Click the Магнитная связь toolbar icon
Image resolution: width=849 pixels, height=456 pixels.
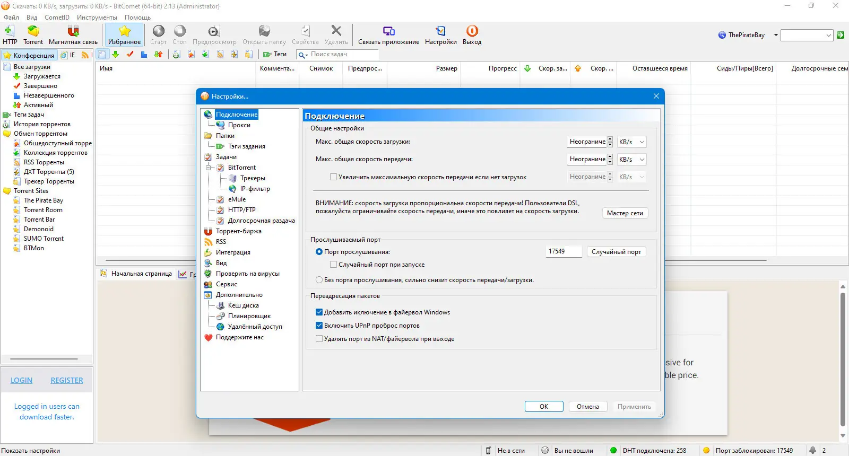pyautogui.click(x=73, y=31)
